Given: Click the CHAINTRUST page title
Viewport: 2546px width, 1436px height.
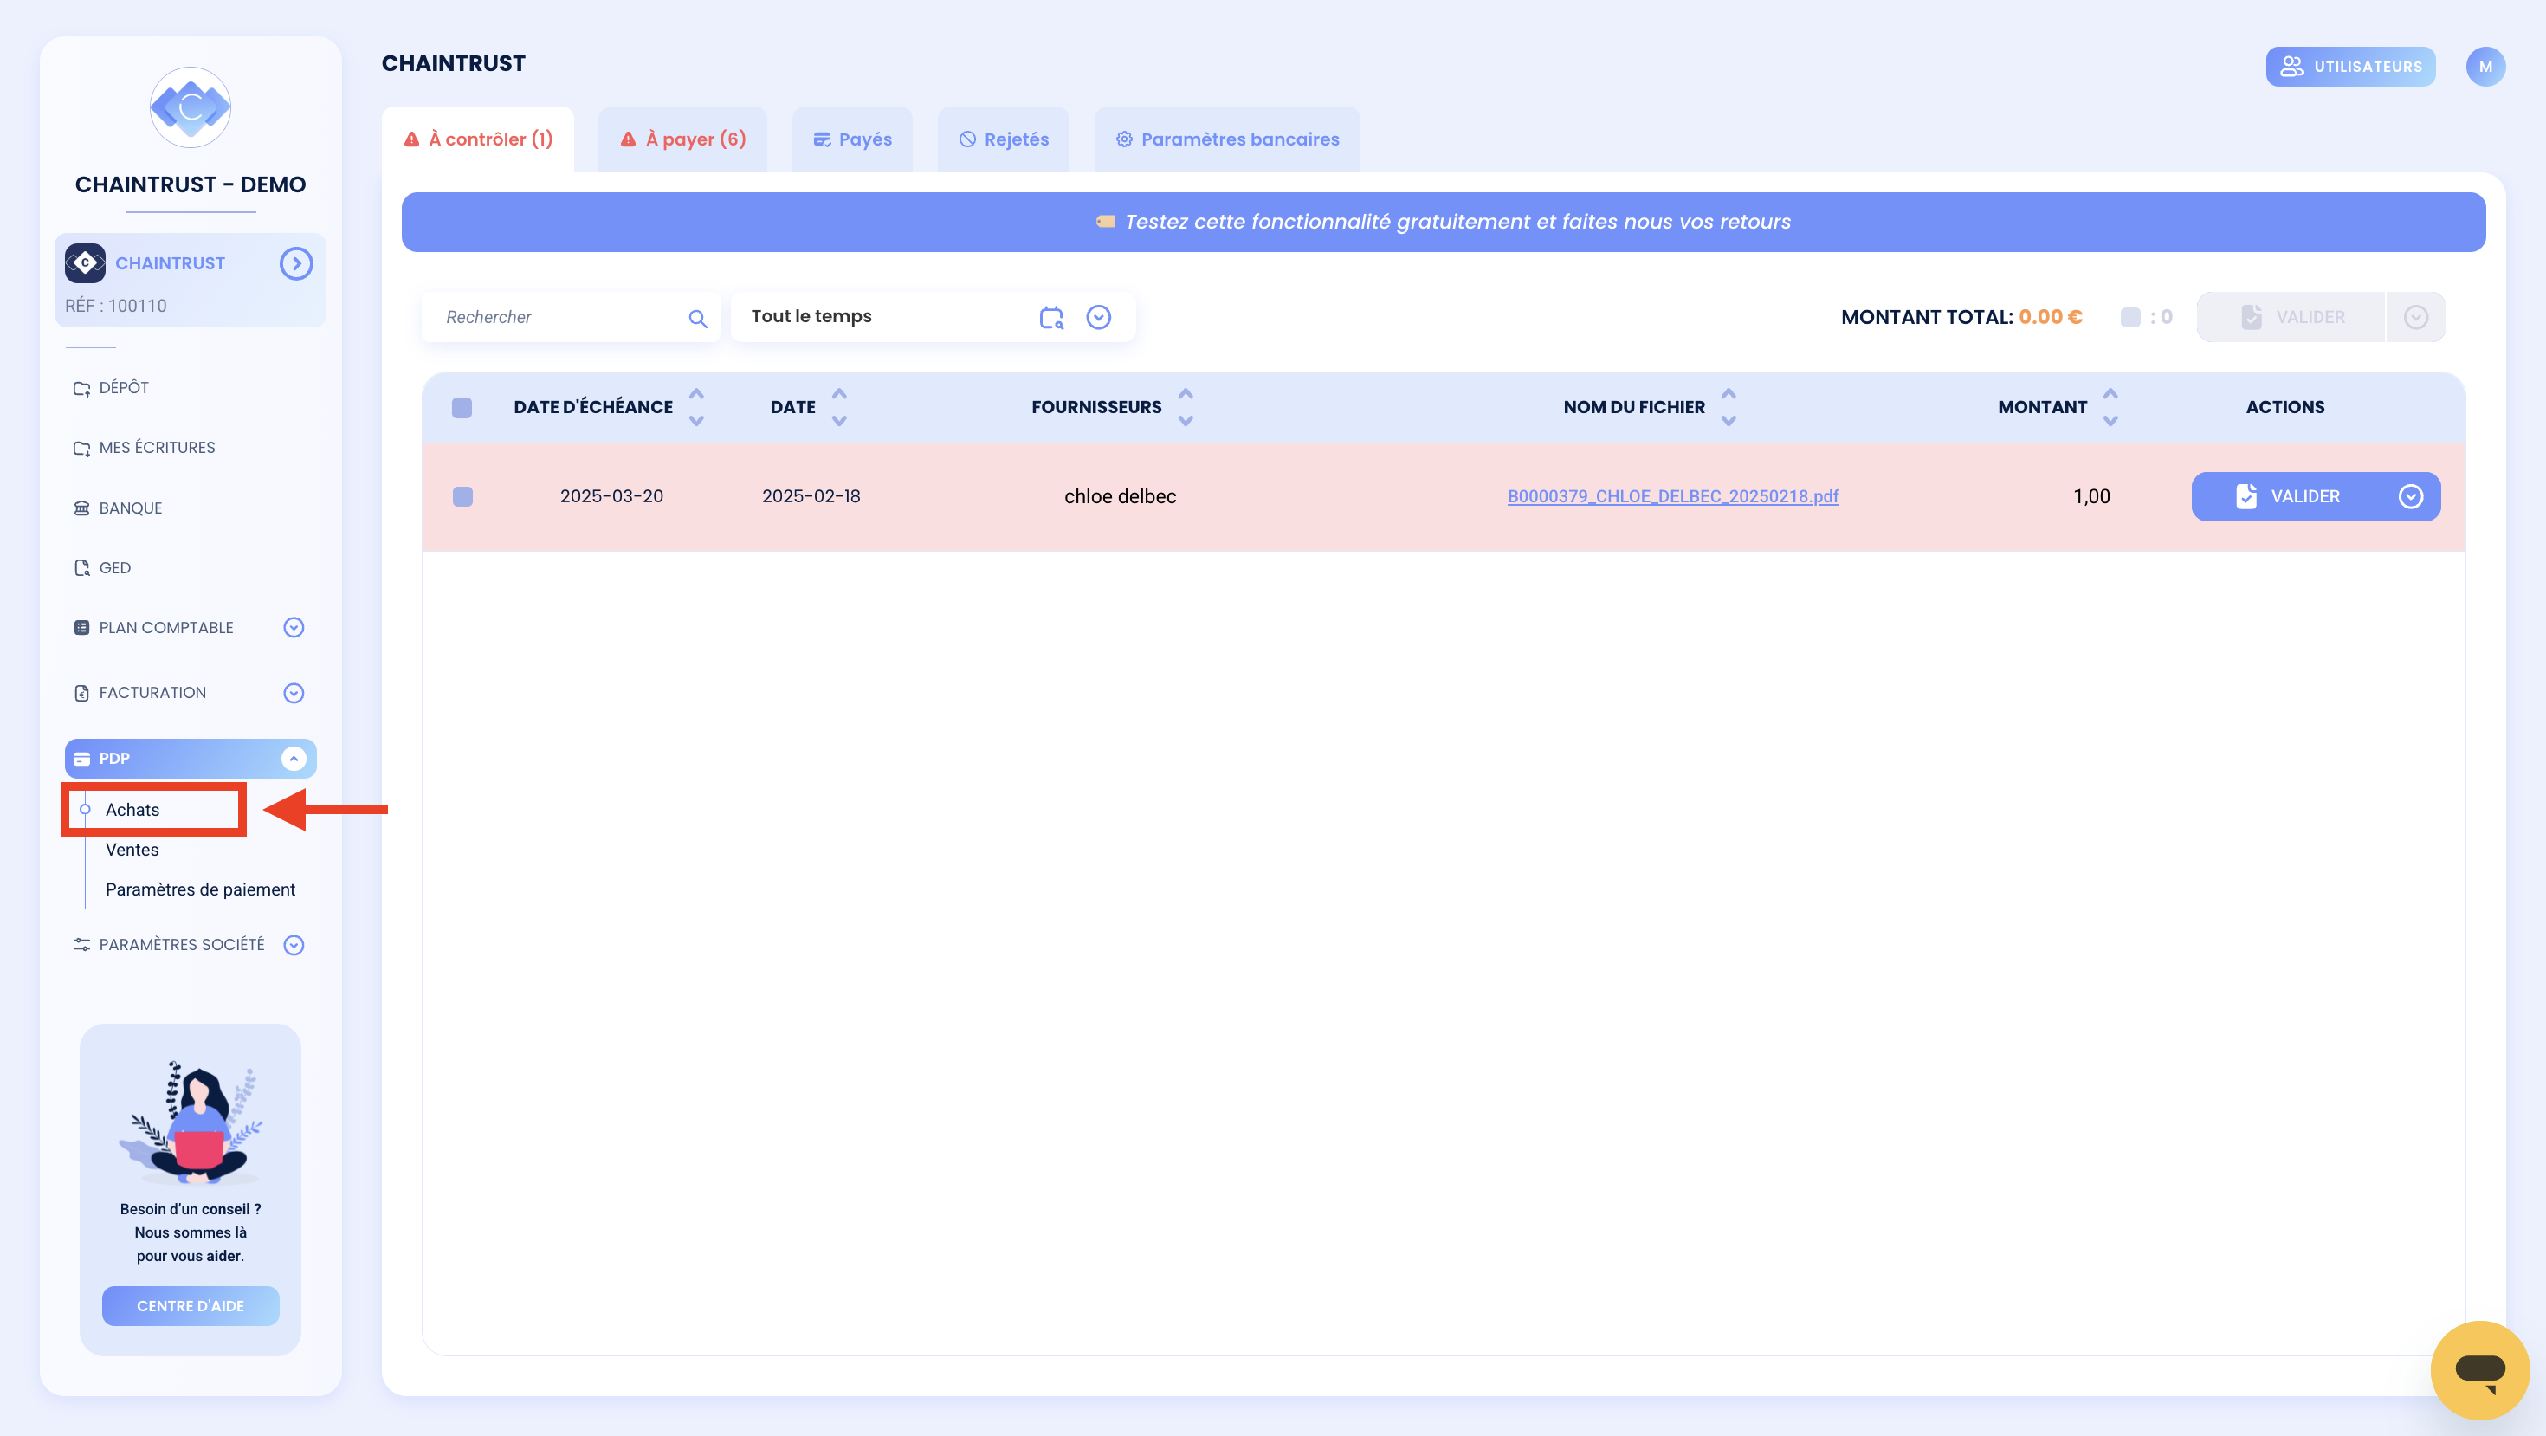Looking at the screenshot, I should pyautogui.click(x=454, y=63).
